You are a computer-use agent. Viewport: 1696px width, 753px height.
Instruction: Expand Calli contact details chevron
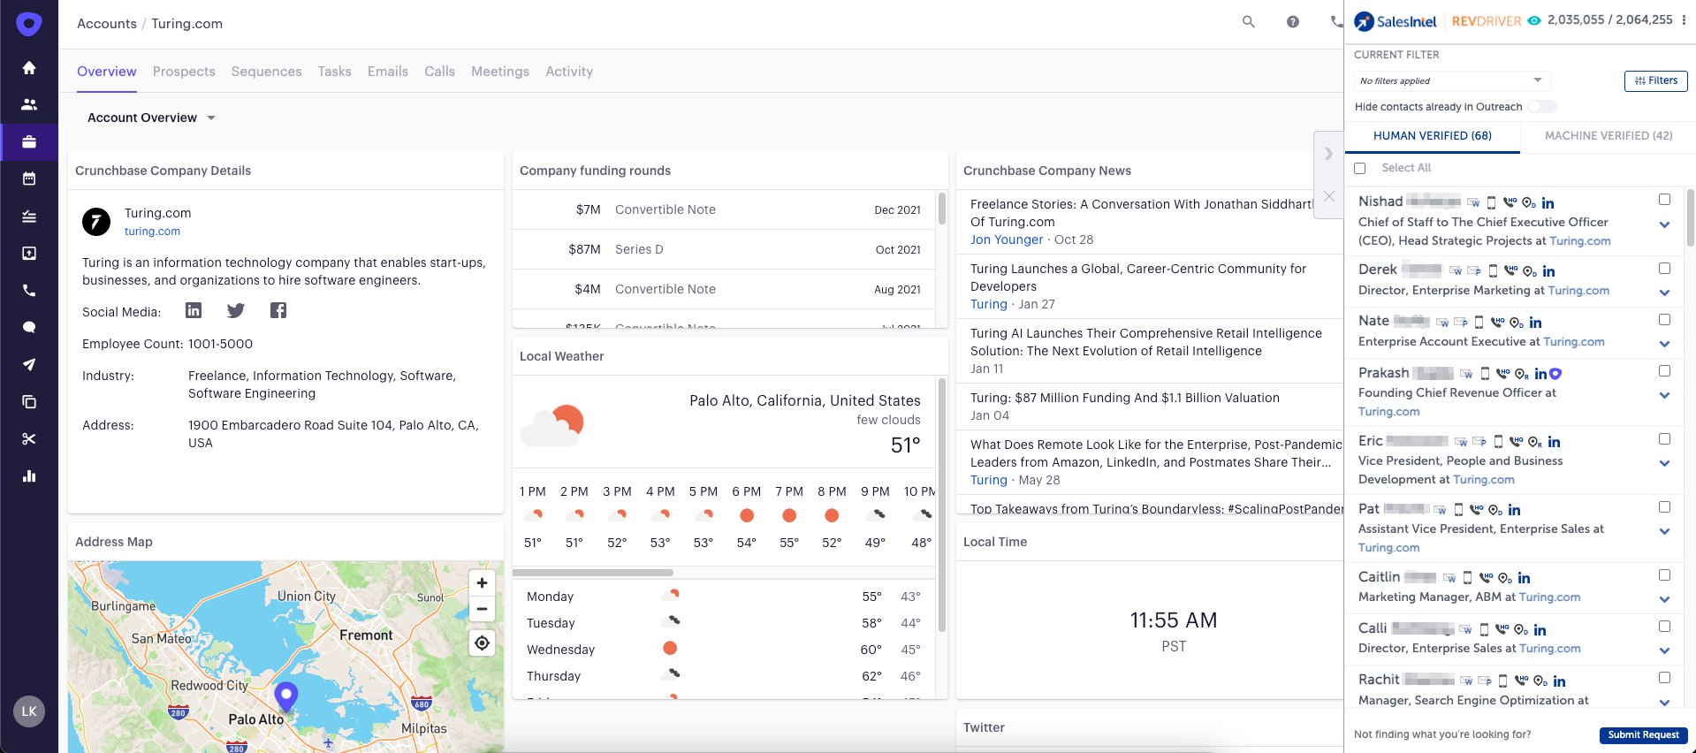coord(1664,650)
